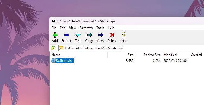204x105 pixels.
Task: Run the Test archive checkmark icon
Action: pos(78,35)
